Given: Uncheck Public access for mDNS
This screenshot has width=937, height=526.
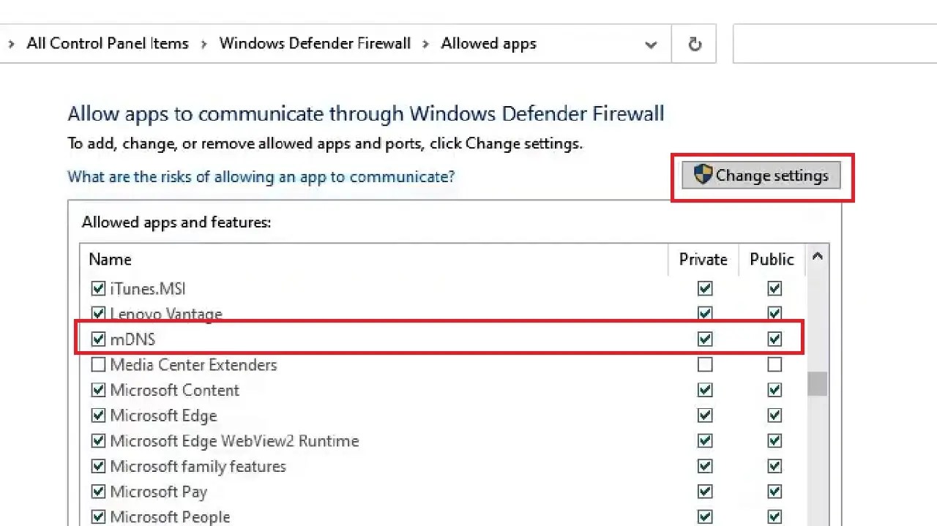Looking at the screenshot, I should (774, 339).
